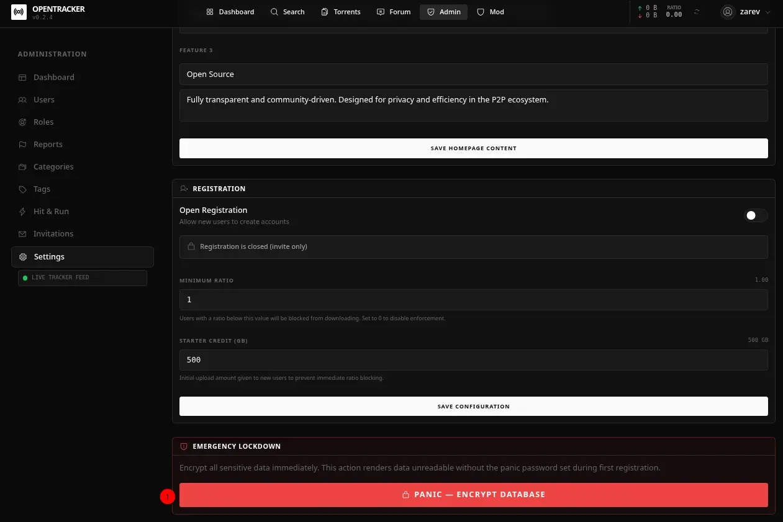Click the OpenTracker logo icon

[x=19, y=12]
